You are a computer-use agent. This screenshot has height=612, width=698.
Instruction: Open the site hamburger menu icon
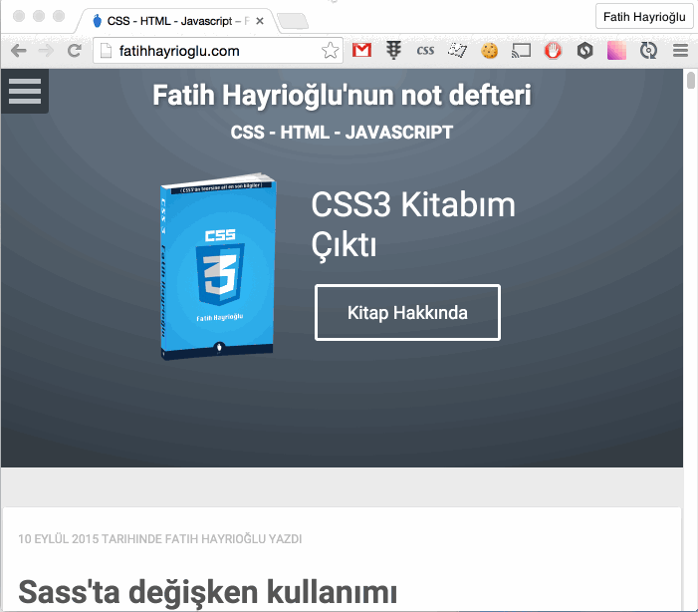(x=24, y=91)
